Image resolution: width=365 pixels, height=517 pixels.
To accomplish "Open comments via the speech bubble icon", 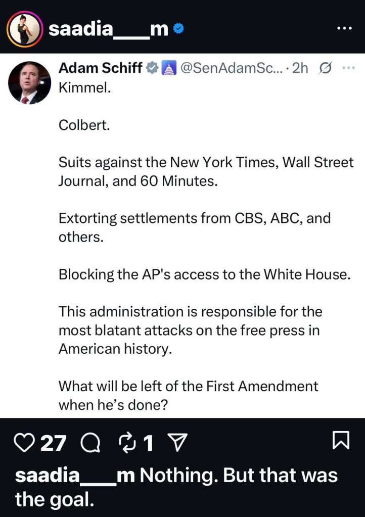I will click(x=90, y=443).
